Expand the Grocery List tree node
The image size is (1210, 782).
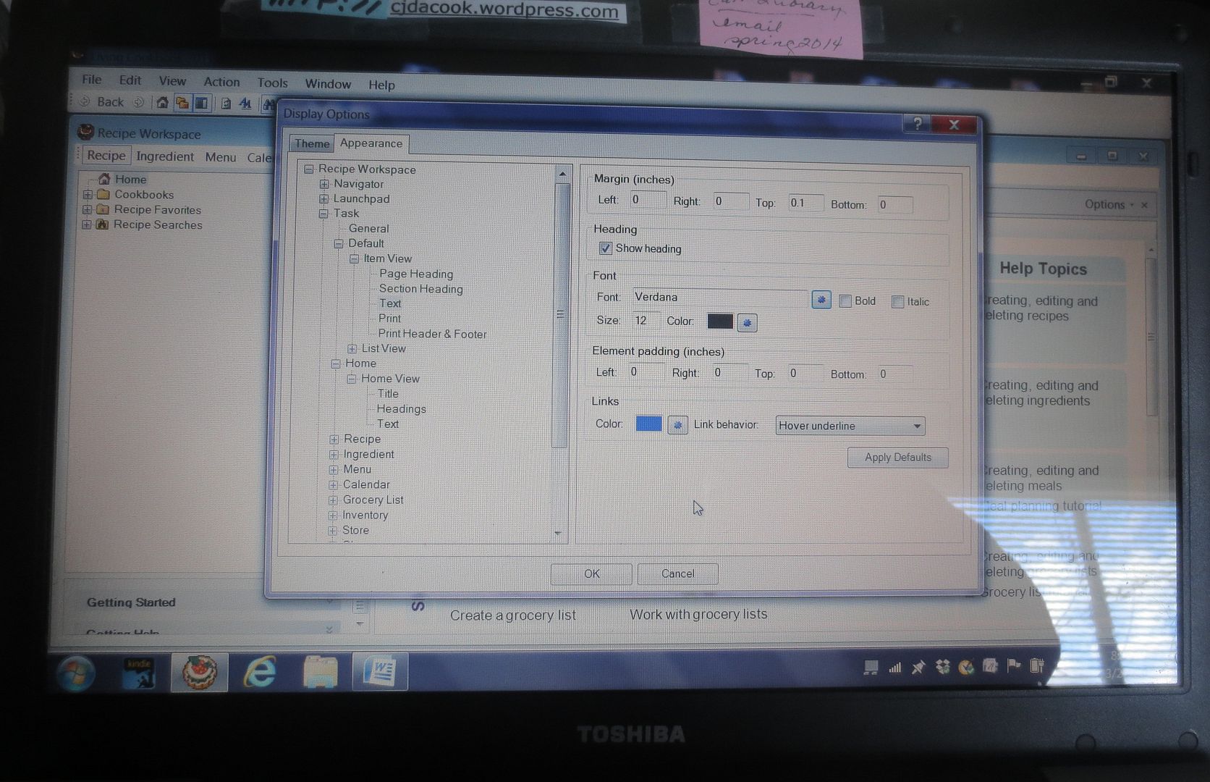point(333,500)
